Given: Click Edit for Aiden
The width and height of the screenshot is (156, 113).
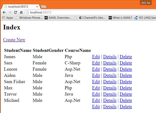Looking at the screenshot, I should click(96, 76).
